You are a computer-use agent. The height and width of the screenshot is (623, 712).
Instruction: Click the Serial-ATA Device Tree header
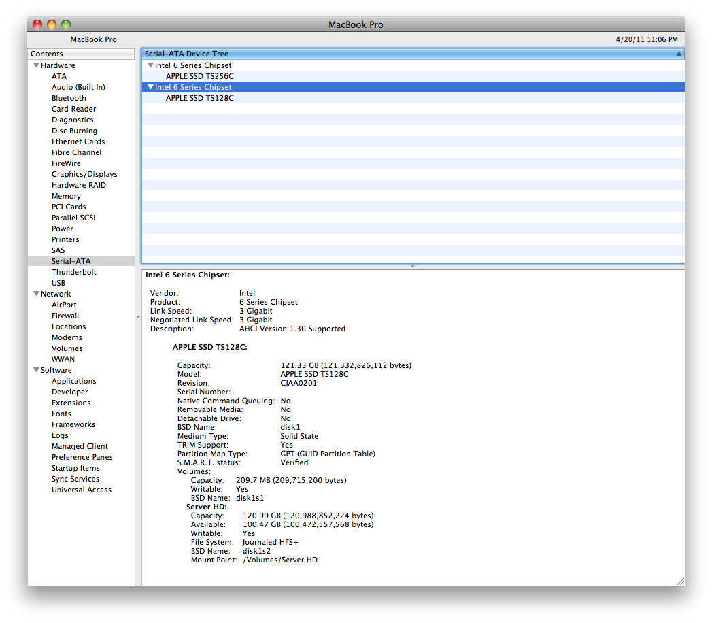point(413,54)
